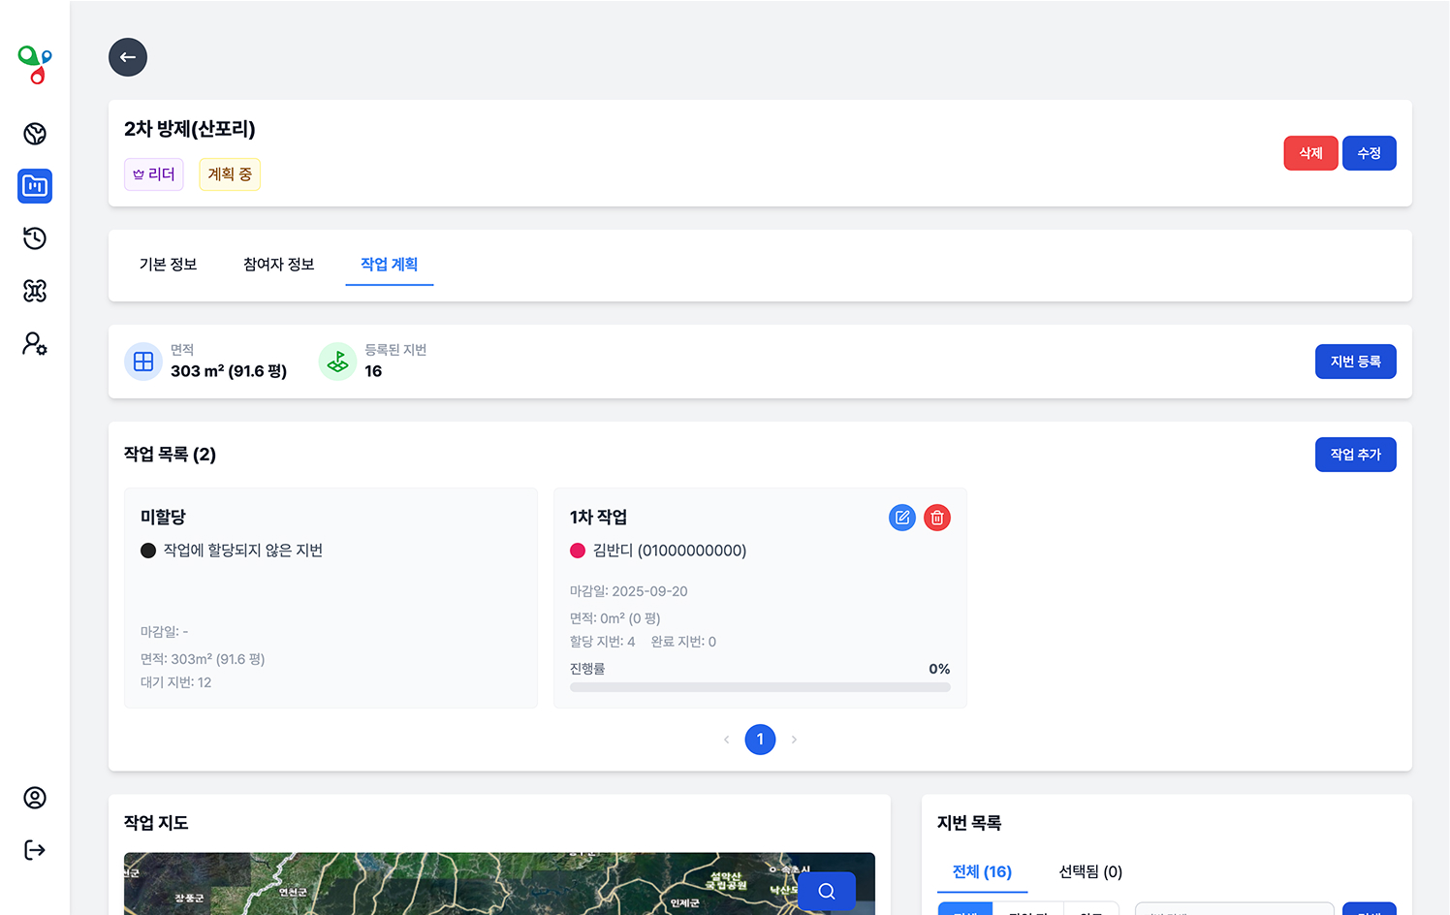Click the 지번 등록 button

tap(1355, 362)
